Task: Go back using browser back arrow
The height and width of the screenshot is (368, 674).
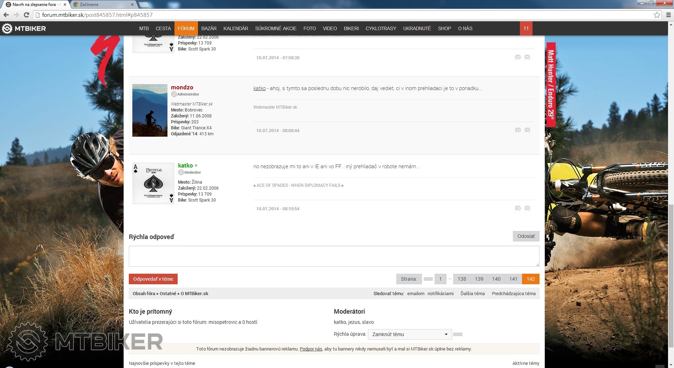Action: pos(6,15)
